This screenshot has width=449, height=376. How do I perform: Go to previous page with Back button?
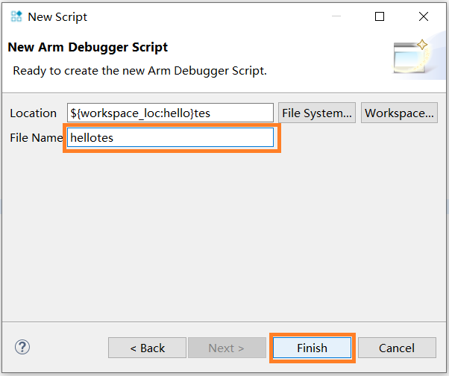click(147, 348)
